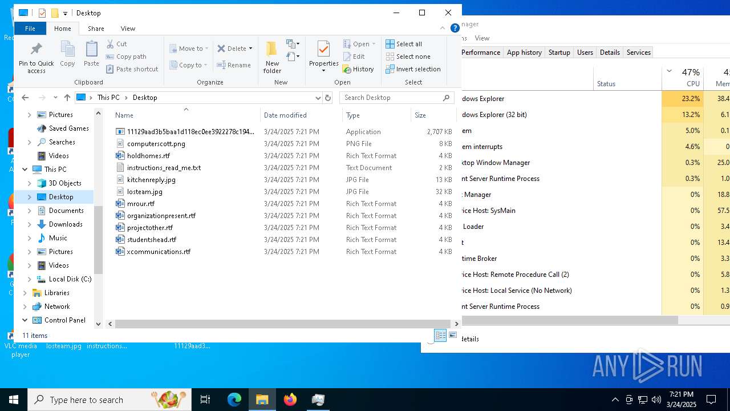Select 3D Objects in navigation tree
This screenshot has width=730, height=411.
tap(65, 183)
